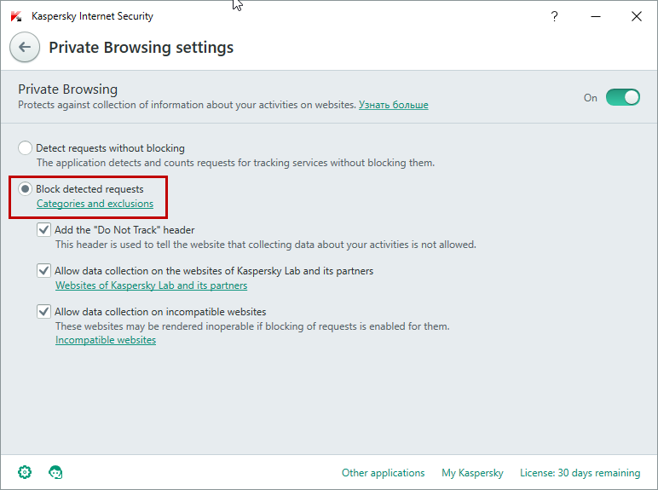Click the Узнать больше link
Image resolution: width=658 pixels, height=490 pixels.
coord(393,105)
